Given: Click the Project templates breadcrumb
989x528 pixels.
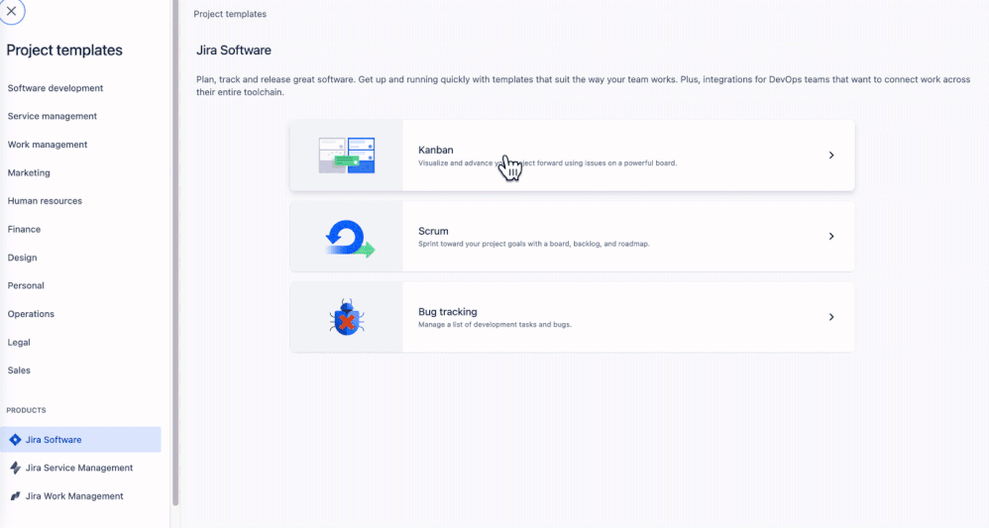Looking at the screenshot, I should pos(230,14).
